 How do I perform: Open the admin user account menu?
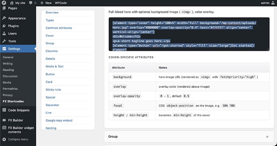pos(268,3)
